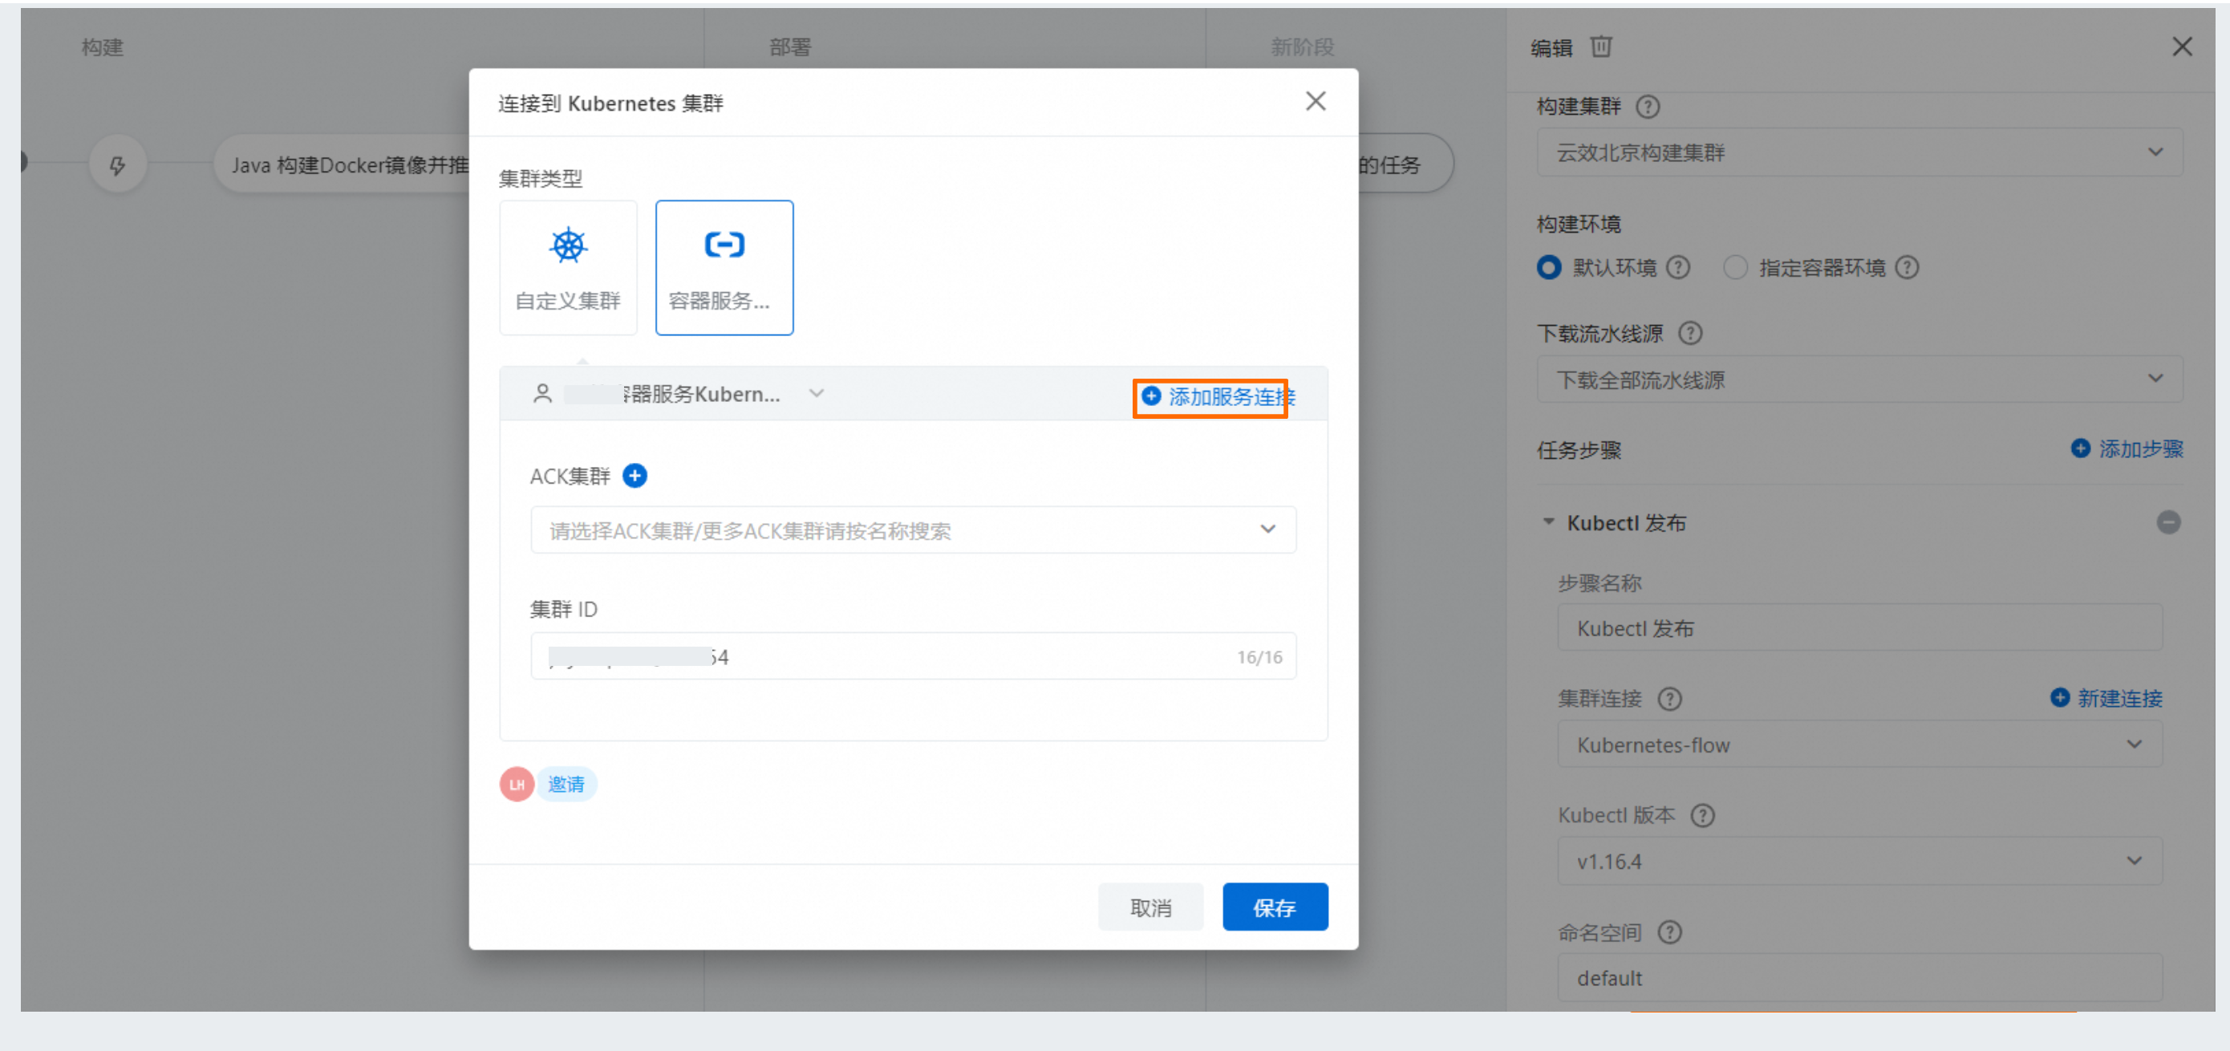Click help icon beside 指定容器环境
This screenshot has width=2230, height=1051.
coord(1906,267)
